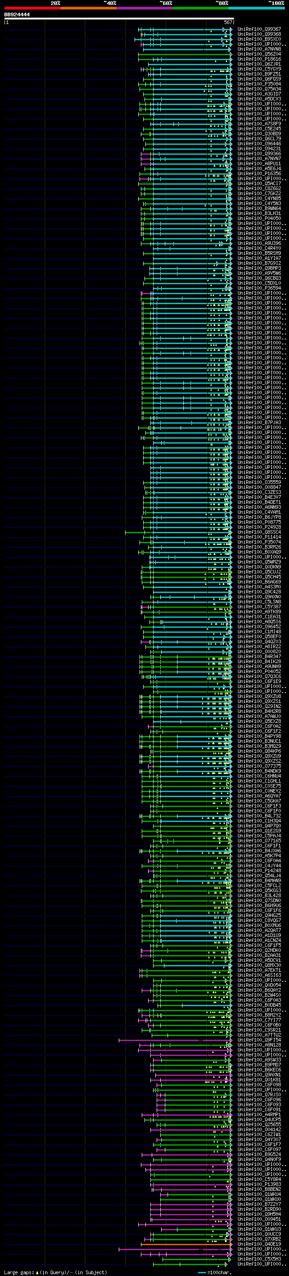Choose the UniRef100_B9WN64 hit label
Screen dimensions: 289x1276
coord(259,209)
